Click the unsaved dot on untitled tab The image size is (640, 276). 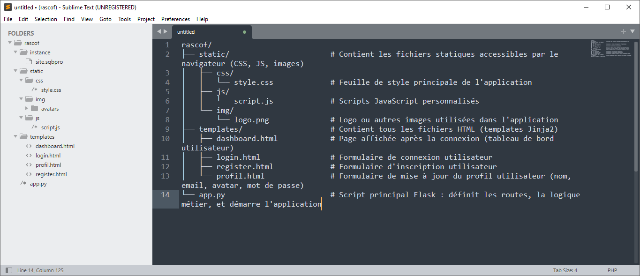click(244, 32)
